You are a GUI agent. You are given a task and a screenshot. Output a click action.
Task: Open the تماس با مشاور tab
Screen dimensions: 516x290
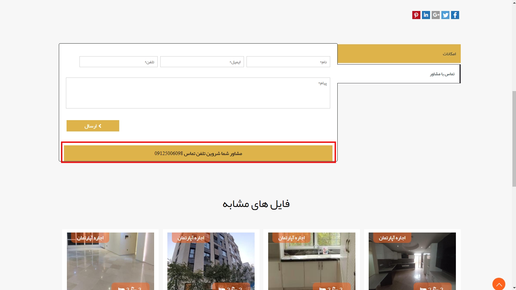click(x=399, y=74)
